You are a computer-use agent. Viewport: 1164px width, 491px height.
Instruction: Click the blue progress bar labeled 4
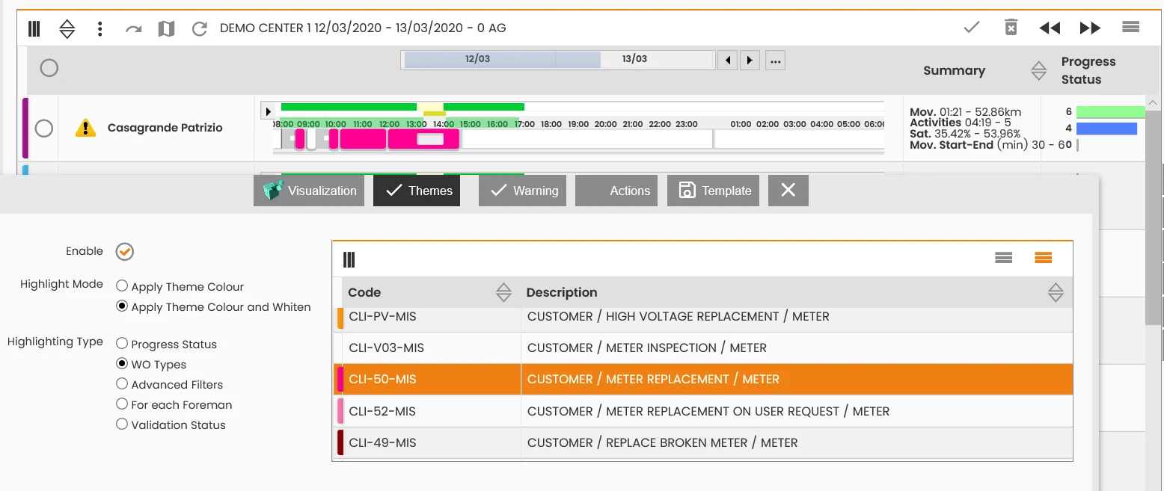coord(1106,129)
